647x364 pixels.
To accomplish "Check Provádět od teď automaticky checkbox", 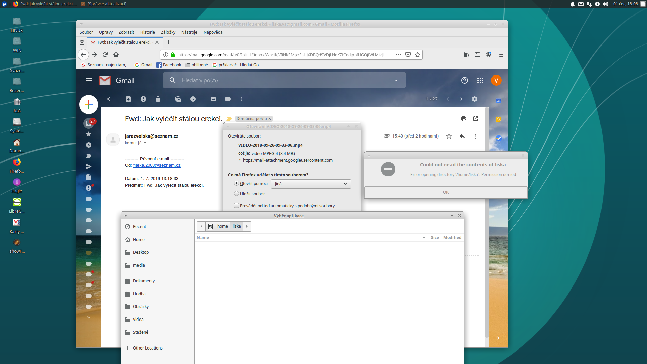I will point(236,206).
